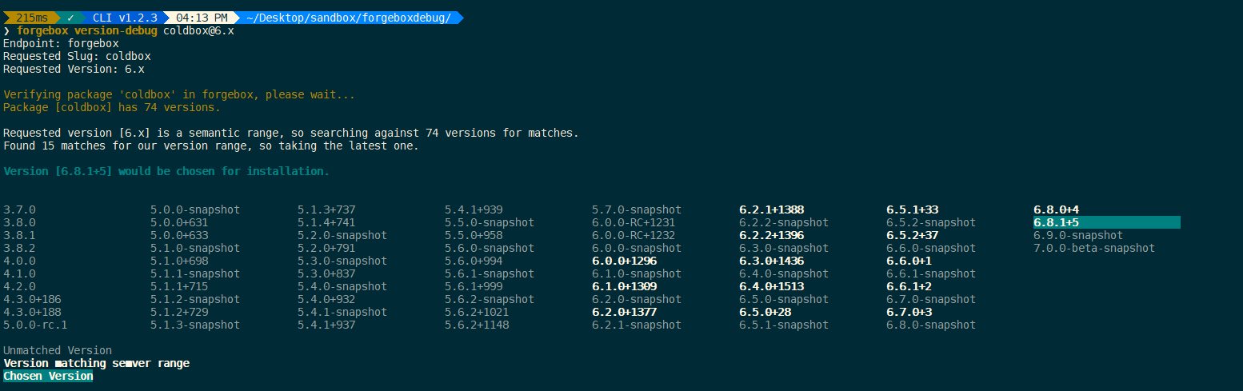Click version 6.0.0+1296 in the list
The height and width of the screenshot is (391, 1243).
point(624,261)
